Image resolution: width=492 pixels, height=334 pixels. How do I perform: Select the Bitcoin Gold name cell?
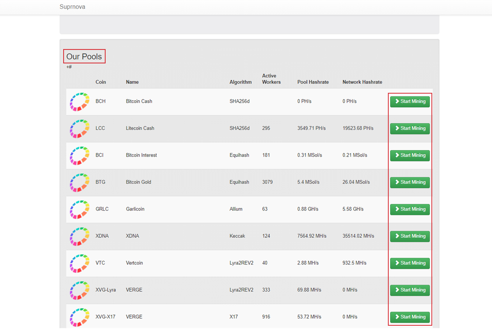click(x=139, y=182)
